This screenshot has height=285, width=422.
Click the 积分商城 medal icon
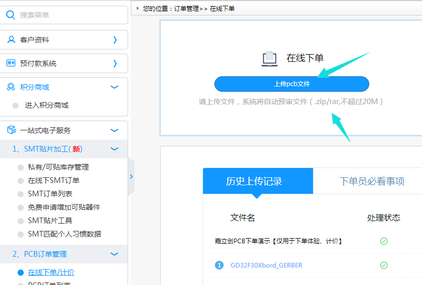point(11,87)
